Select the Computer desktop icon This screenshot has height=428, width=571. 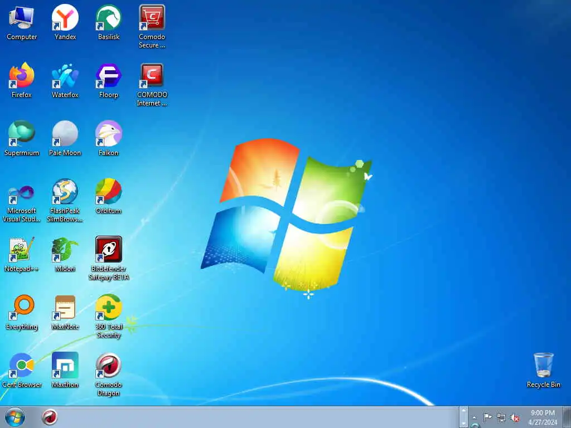22,22
